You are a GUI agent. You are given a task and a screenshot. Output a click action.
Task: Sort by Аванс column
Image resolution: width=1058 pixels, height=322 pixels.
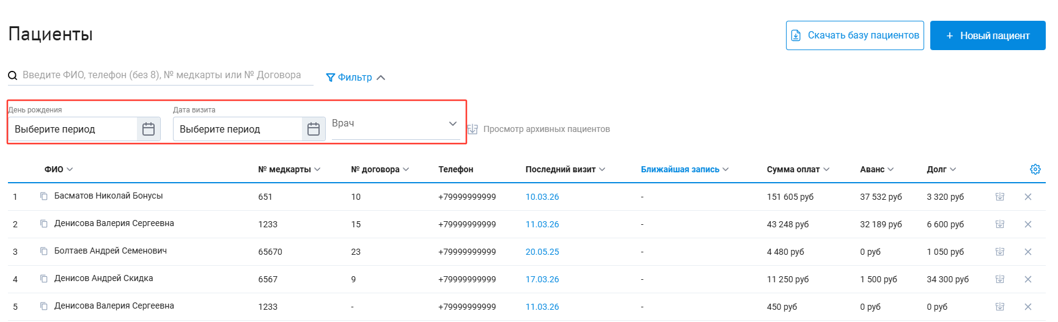click(x=877, y=169)
